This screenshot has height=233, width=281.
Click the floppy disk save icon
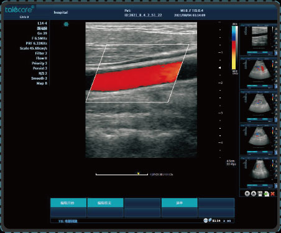(260, 194)
